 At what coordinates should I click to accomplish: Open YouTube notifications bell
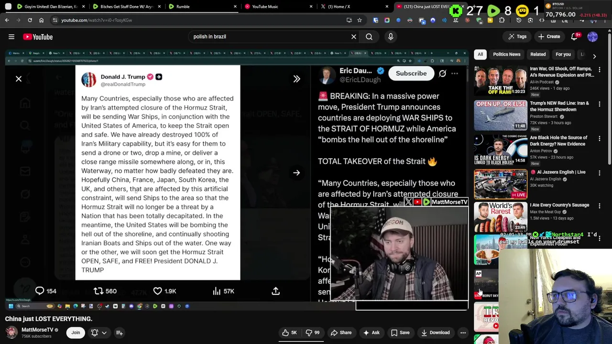[575, 37]
